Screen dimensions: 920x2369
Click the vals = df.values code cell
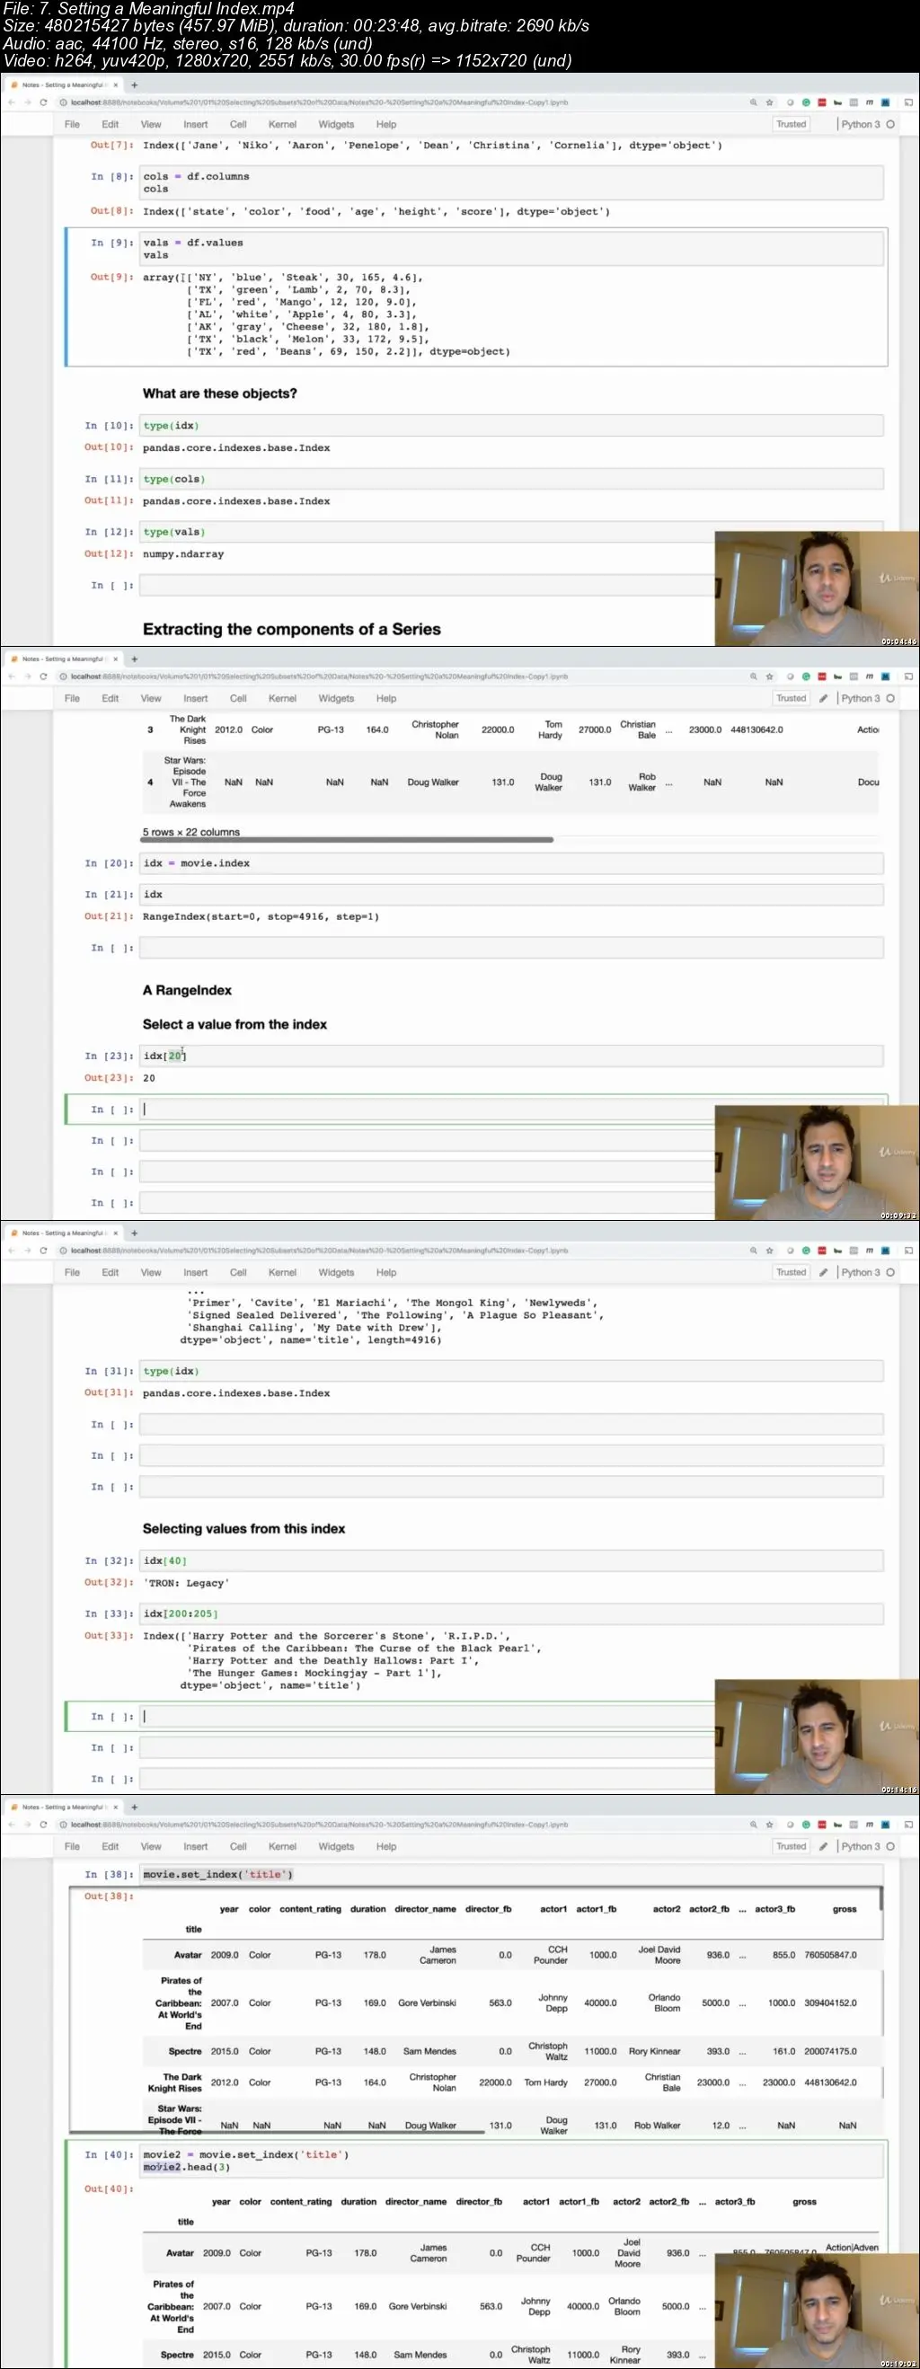(x=511, y=248)
